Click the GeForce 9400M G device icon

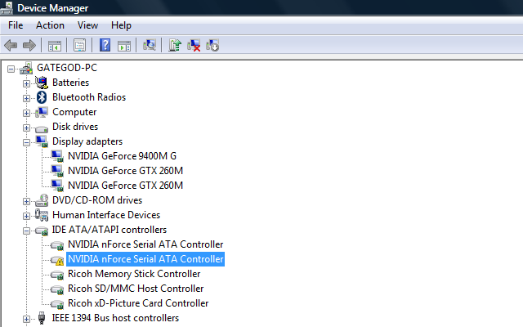[57, 156]
